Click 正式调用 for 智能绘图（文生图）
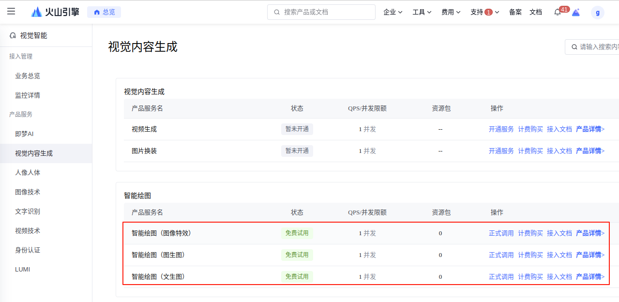The width and height of the screenshot is (619, 302). tap(501, 277)
